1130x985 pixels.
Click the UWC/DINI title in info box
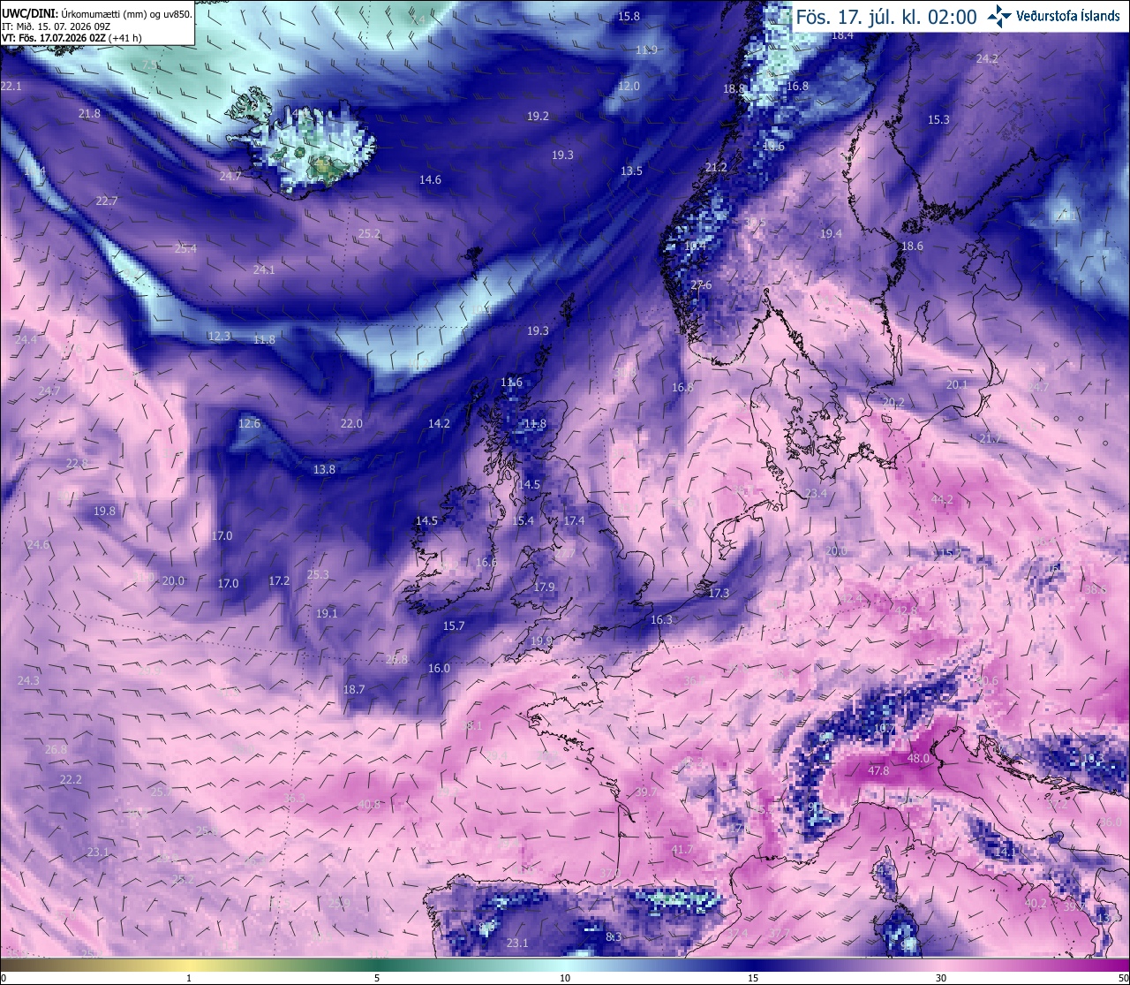click(28, 13)
